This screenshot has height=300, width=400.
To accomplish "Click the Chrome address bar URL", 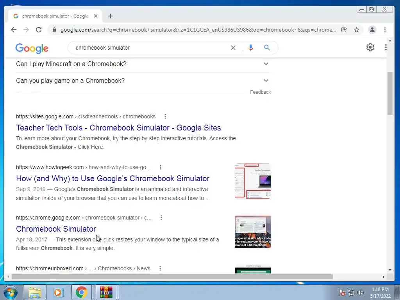I will coord(198,30).
